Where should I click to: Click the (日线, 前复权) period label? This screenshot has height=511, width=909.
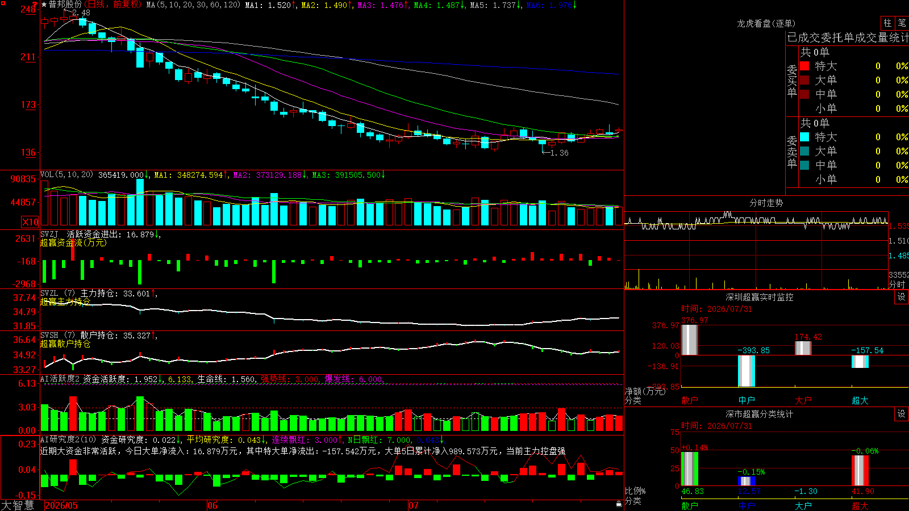(x=112, y=5)
